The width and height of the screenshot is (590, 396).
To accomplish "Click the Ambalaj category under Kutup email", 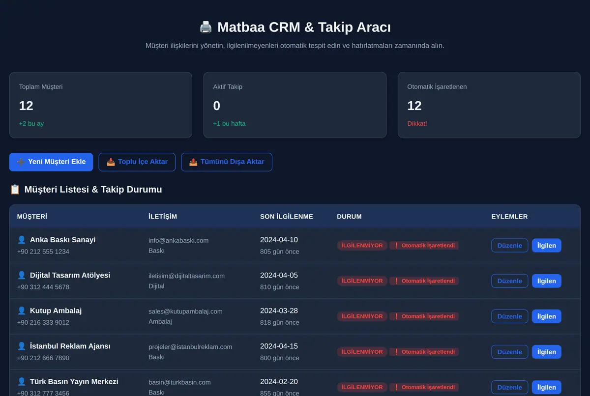I will [160, 321].
